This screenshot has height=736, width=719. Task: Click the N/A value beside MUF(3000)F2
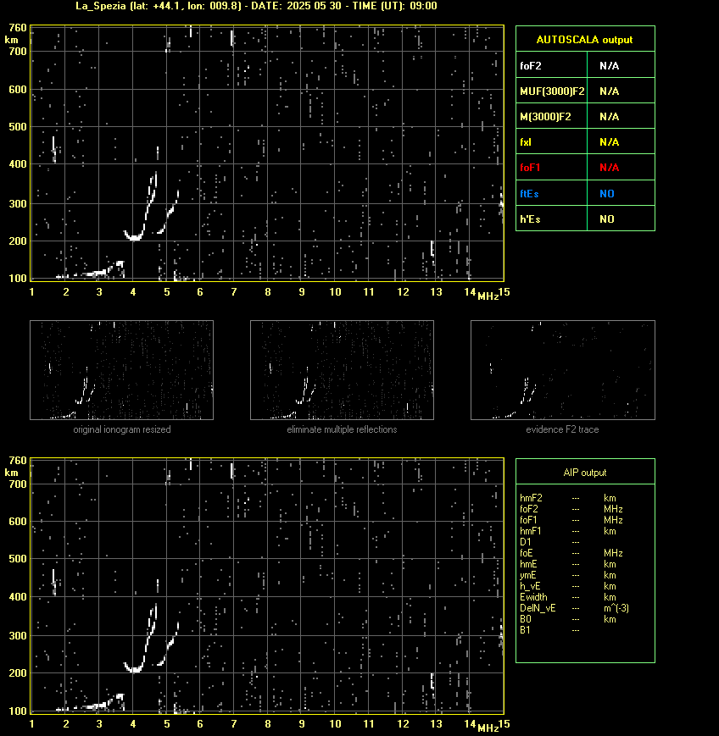[609, 91]
